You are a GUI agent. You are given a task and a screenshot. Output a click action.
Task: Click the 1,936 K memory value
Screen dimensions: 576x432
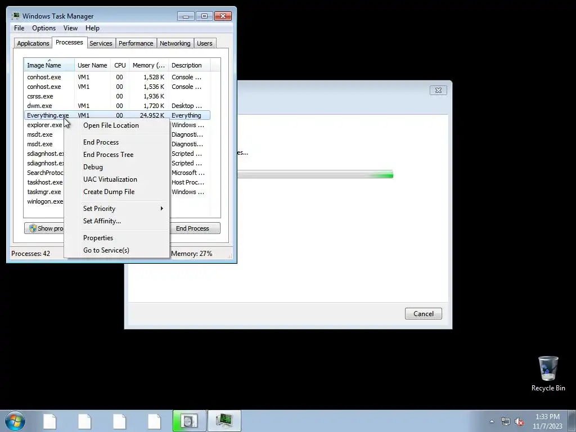154,96
